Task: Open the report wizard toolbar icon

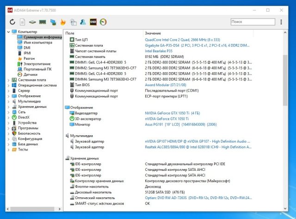Action: pyautogui.click(x=73, y=22)
